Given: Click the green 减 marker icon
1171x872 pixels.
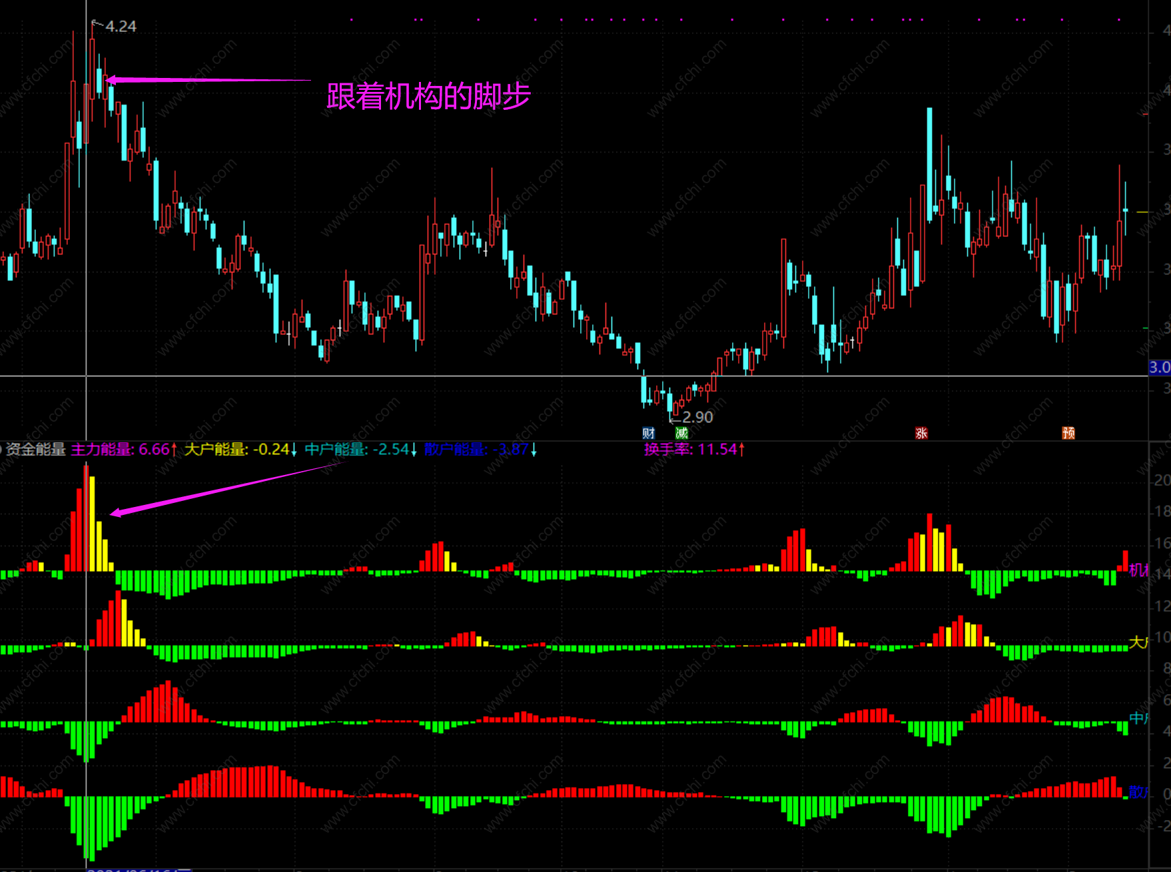Looking at the screenshot, I should (681, 433).
